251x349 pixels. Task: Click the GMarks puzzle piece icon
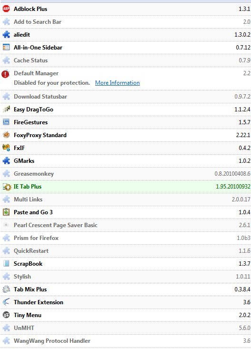tap(6, 161)
